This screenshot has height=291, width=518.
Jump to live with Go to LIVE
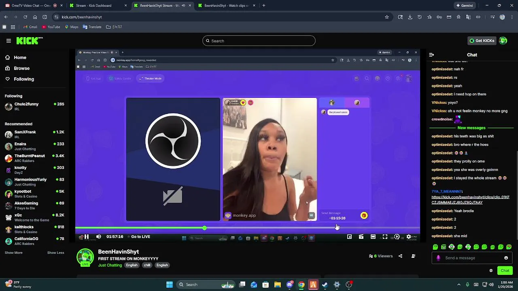[x=140, y=237]
